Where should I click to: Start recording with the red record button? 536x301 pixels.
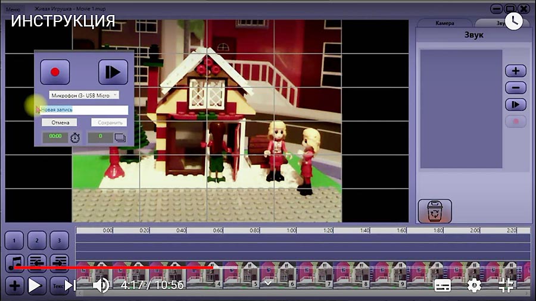pyautogui.click(x=55, y=72)
